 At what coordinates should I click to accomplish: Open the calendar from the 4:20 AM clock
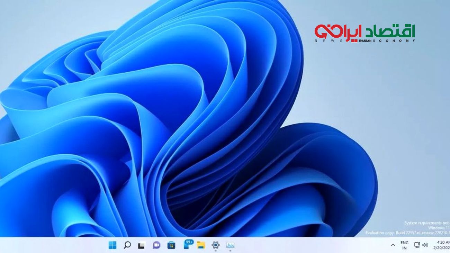click(443, 242)
